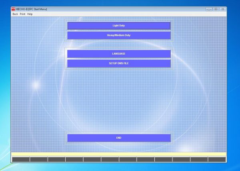Open the Back menu
Viewport: 240px width, 171px height.
pyautogui.click(x=15, y=14)
